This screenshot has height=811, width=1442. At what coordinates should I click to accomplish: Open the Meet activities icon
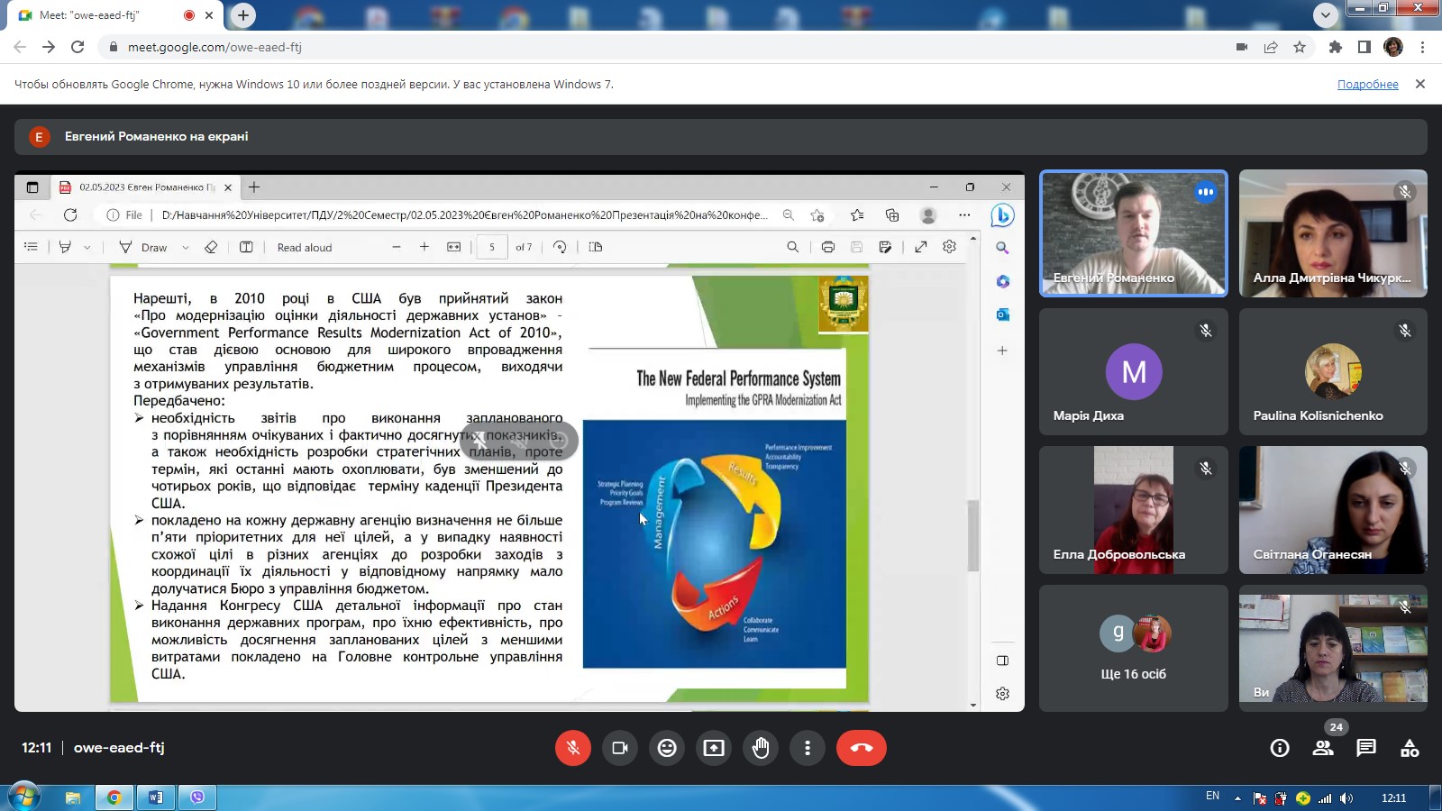coord(1410,748)
